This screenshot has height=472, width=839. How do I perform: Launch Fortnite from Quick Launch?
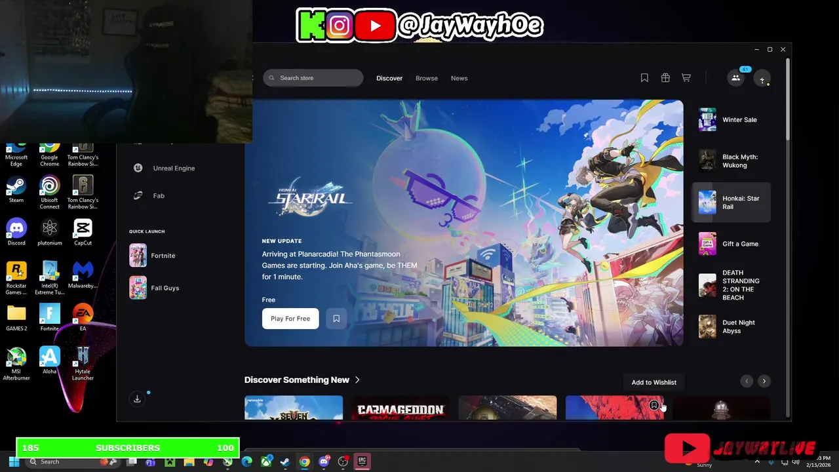[153, 256]
